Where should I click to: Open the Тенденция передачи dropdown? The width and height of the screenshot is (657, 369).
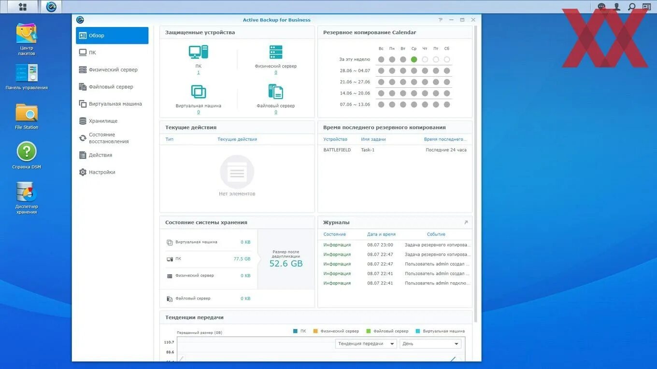(366, 343)
